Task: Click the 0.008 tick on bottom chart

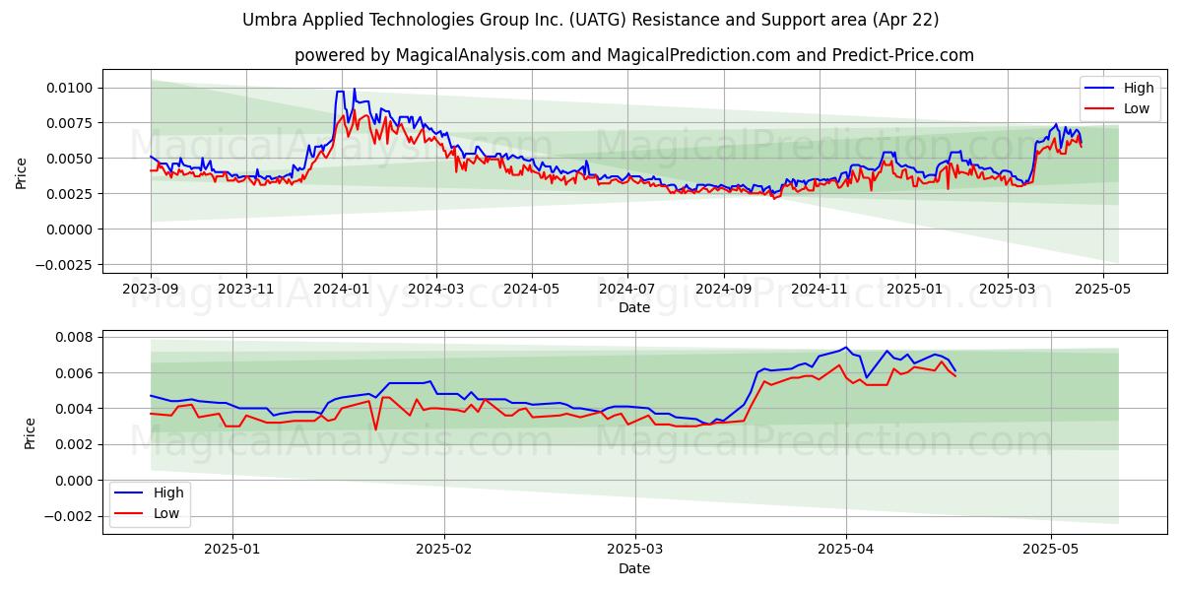Action: click(x=76, y=337)
